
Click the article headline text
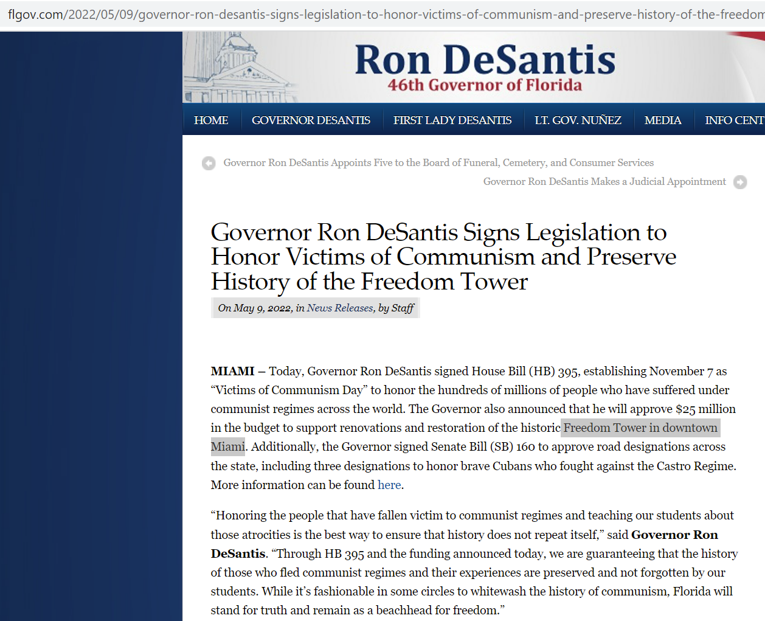point(443,257)
